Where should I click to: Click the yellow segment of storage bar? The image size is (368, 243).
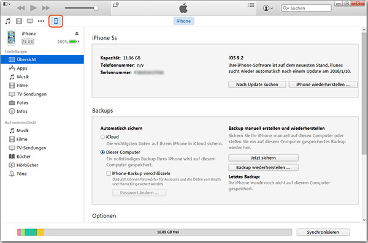point(40,232)
